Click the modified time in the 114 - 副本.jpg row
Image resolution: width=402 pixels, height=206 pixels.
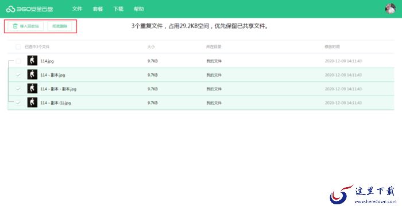pyautogui.click(x=343, y=75)
